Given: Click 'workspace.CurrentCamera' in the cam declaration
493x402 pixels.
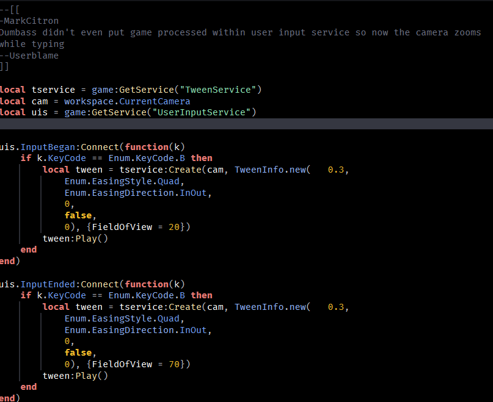Looking at the screenshot, I should (127, 101).
